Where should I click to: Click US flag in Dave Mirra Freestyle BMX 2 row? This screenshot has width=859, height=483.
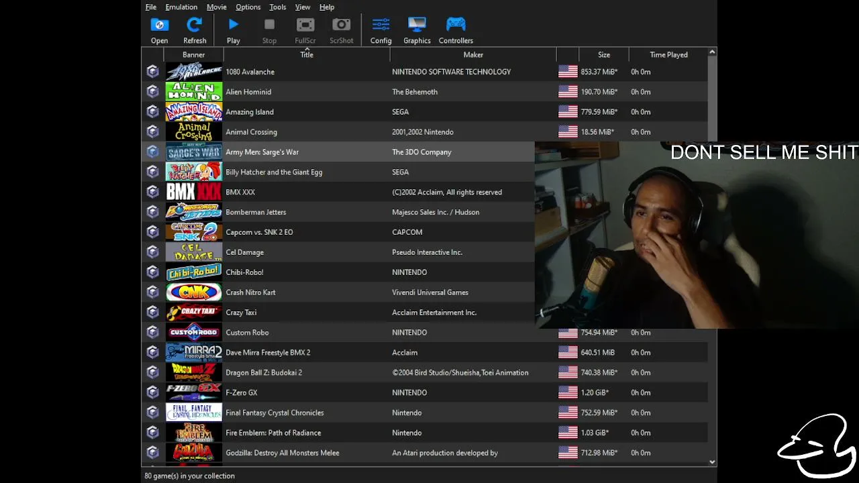(568, 352)
